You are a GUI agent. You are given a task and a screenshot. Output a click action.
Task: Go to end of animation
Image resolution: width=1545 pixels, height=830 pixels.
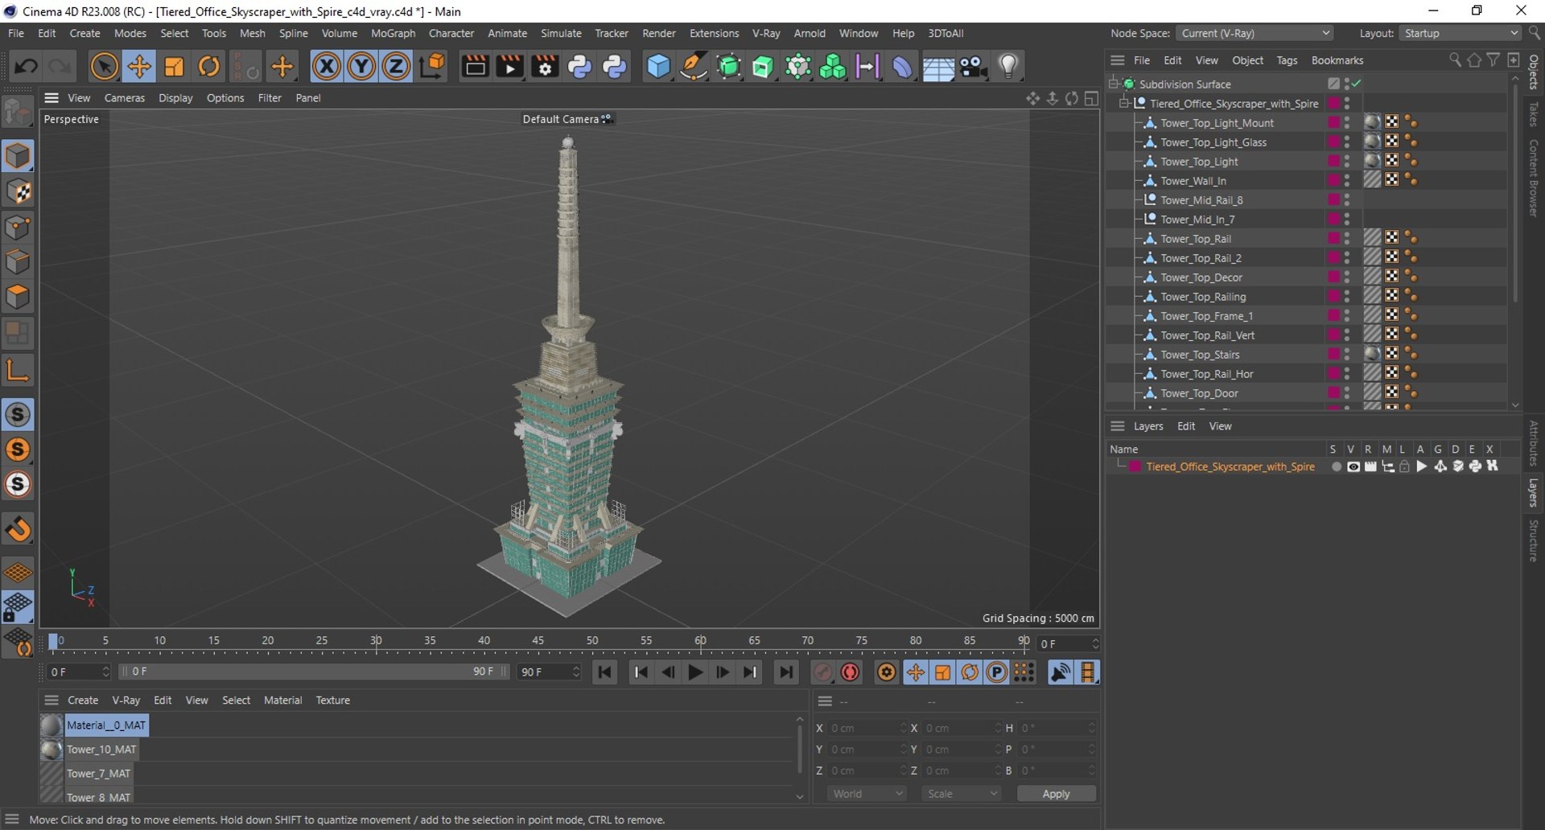tap(786, 672)
